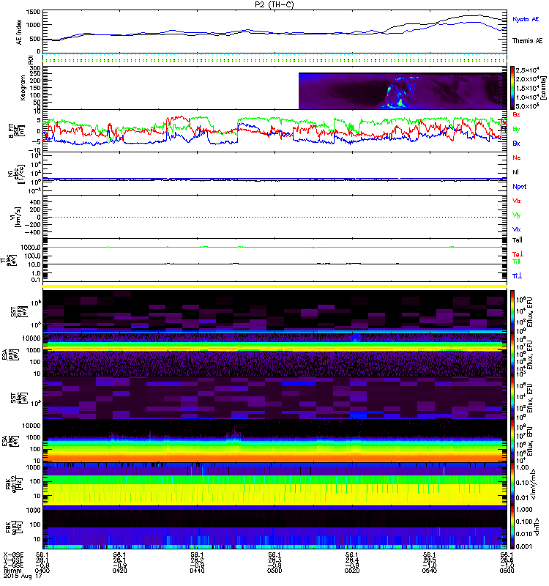
Task: Click the blue Npot legend label
Action: click(519, 186)
